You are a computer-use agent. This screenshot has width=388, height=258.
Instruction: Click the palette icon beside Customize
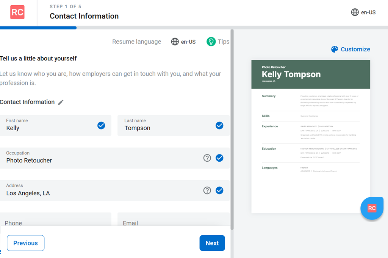[335, 49]
